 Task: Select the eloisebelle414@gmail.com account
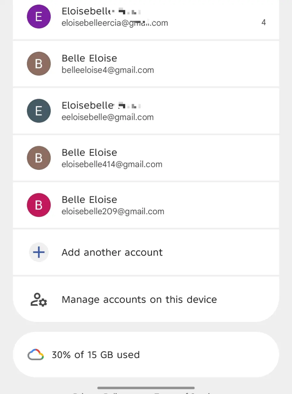click(146, 158)
